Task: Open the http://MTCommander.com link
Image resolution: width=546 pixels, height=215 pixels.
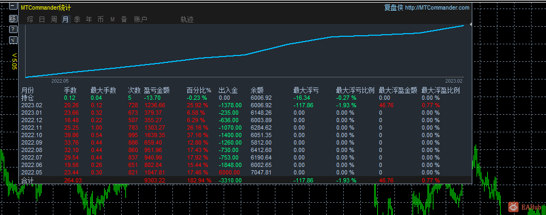Action: coord(437,7)
